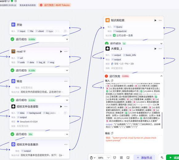Click the background input tag in 招标文件信息提取

[x=34, y=113]
